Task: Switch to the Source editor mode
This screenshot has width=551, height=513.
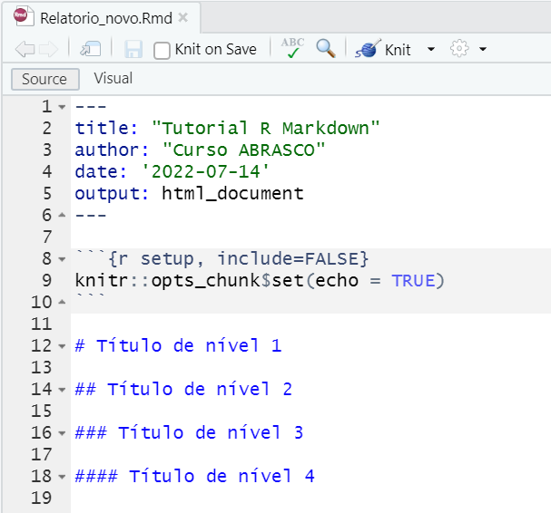Action: point(44,79)
